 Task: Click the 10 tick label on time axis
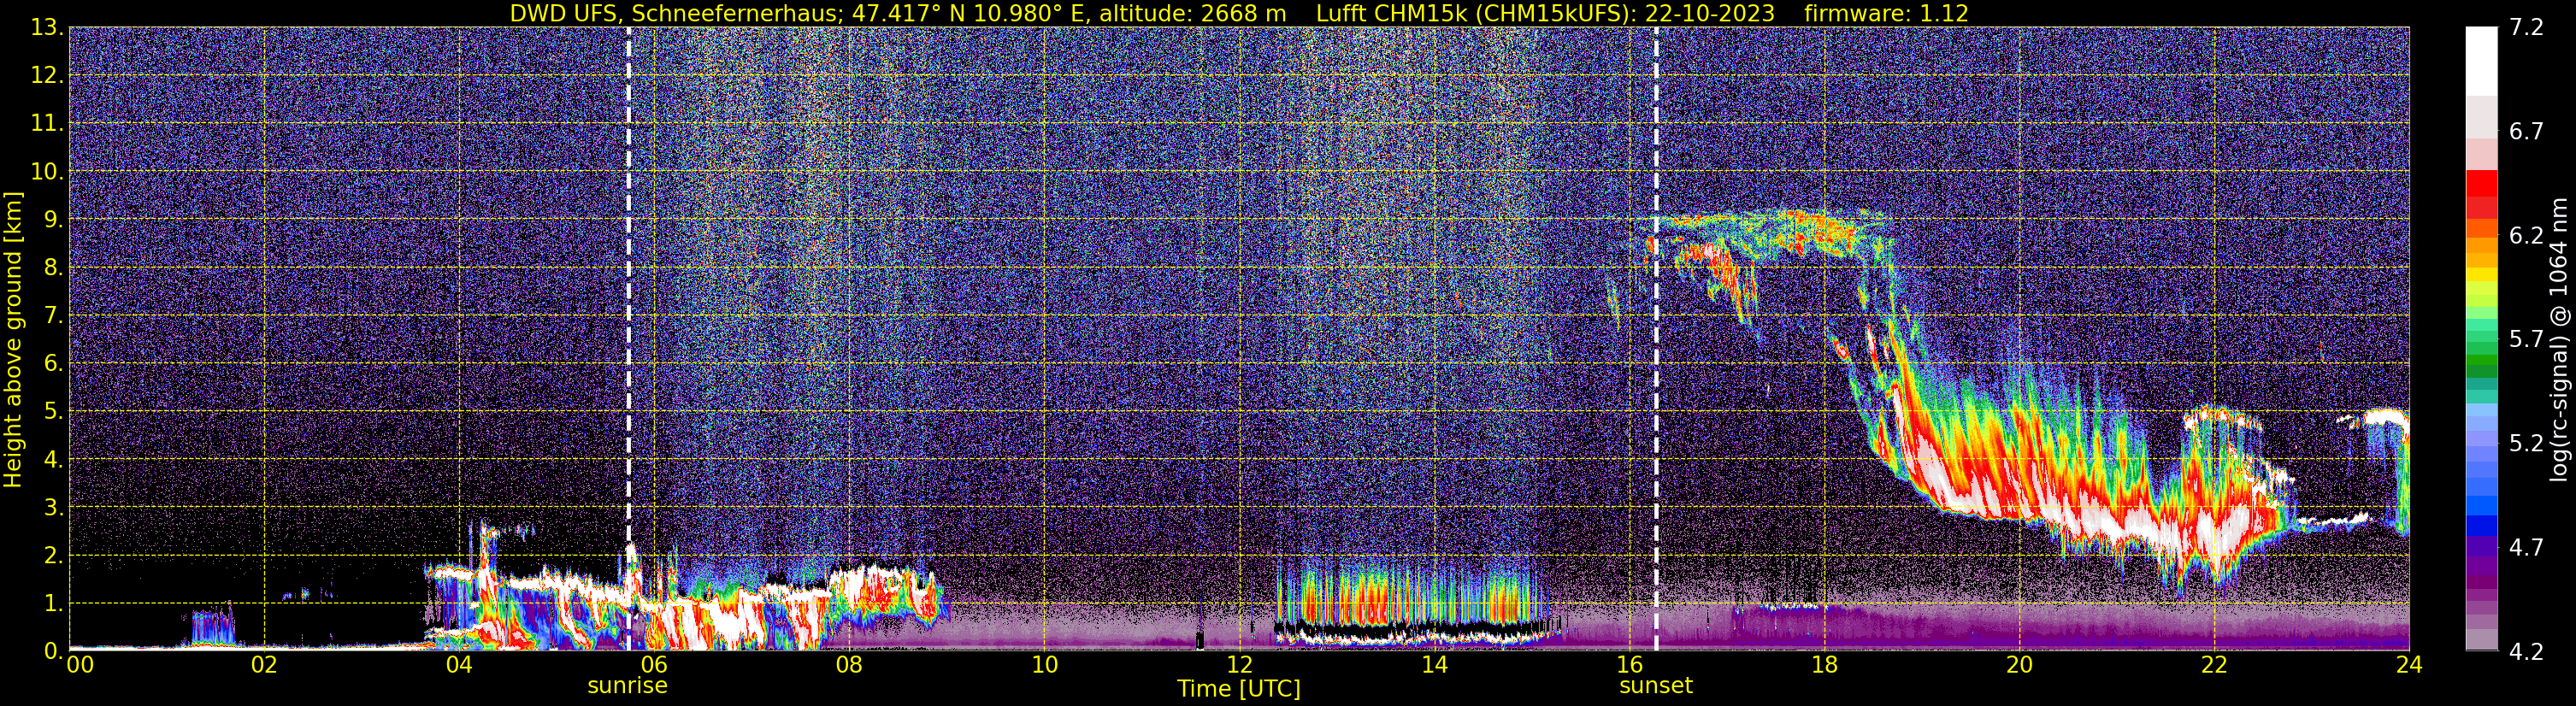[1044, 665]
